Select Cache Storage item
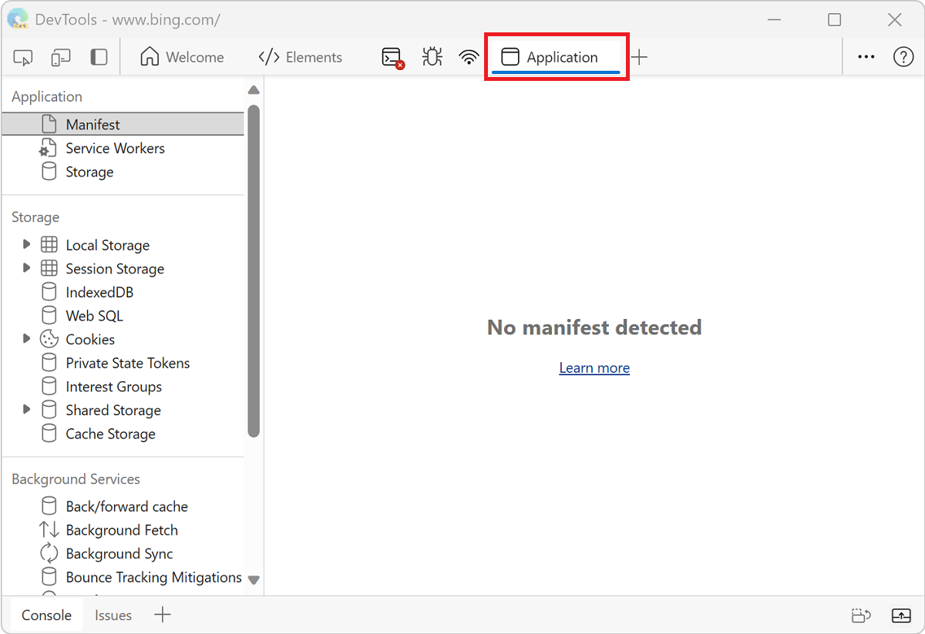Image resolution: width=925 pixels, height=634 pixels. tap(123, 434)
